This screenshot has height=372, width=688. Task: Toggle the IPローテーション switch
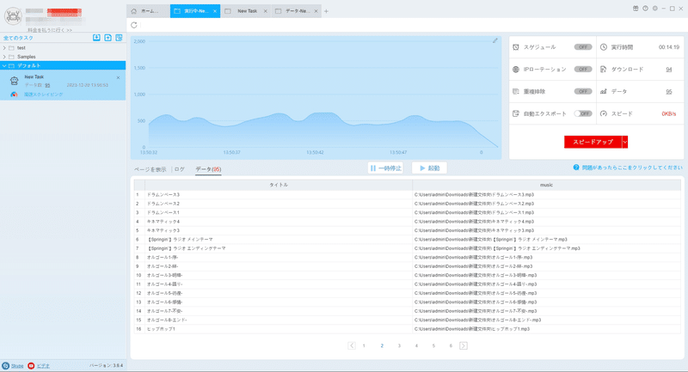click(x=583, y=70)
